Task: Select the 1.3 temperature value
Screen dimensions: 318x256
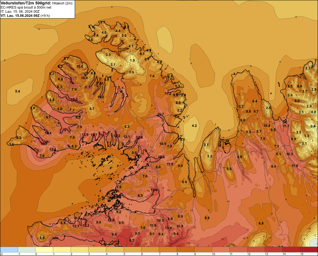Action: coord(307,136)
